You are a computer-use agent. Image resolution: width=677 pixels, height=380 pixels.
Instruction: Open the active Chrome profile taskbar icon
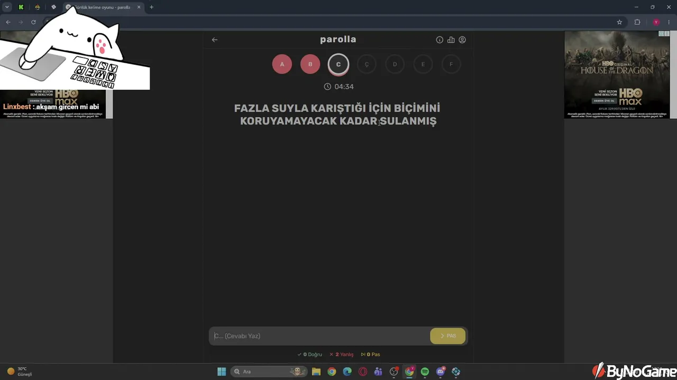pyautogui.click(x=409, y=372)
